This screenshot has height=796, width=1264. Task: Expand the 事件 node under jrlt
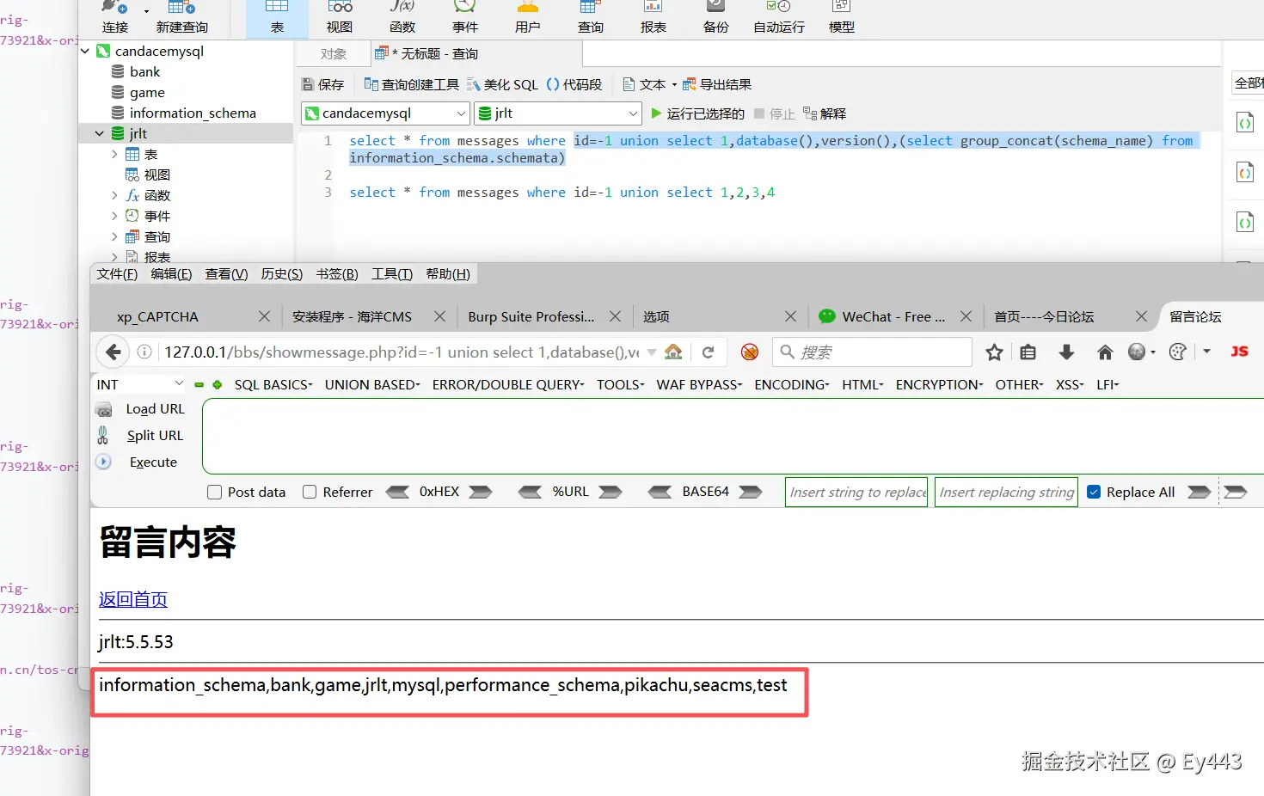114,217
